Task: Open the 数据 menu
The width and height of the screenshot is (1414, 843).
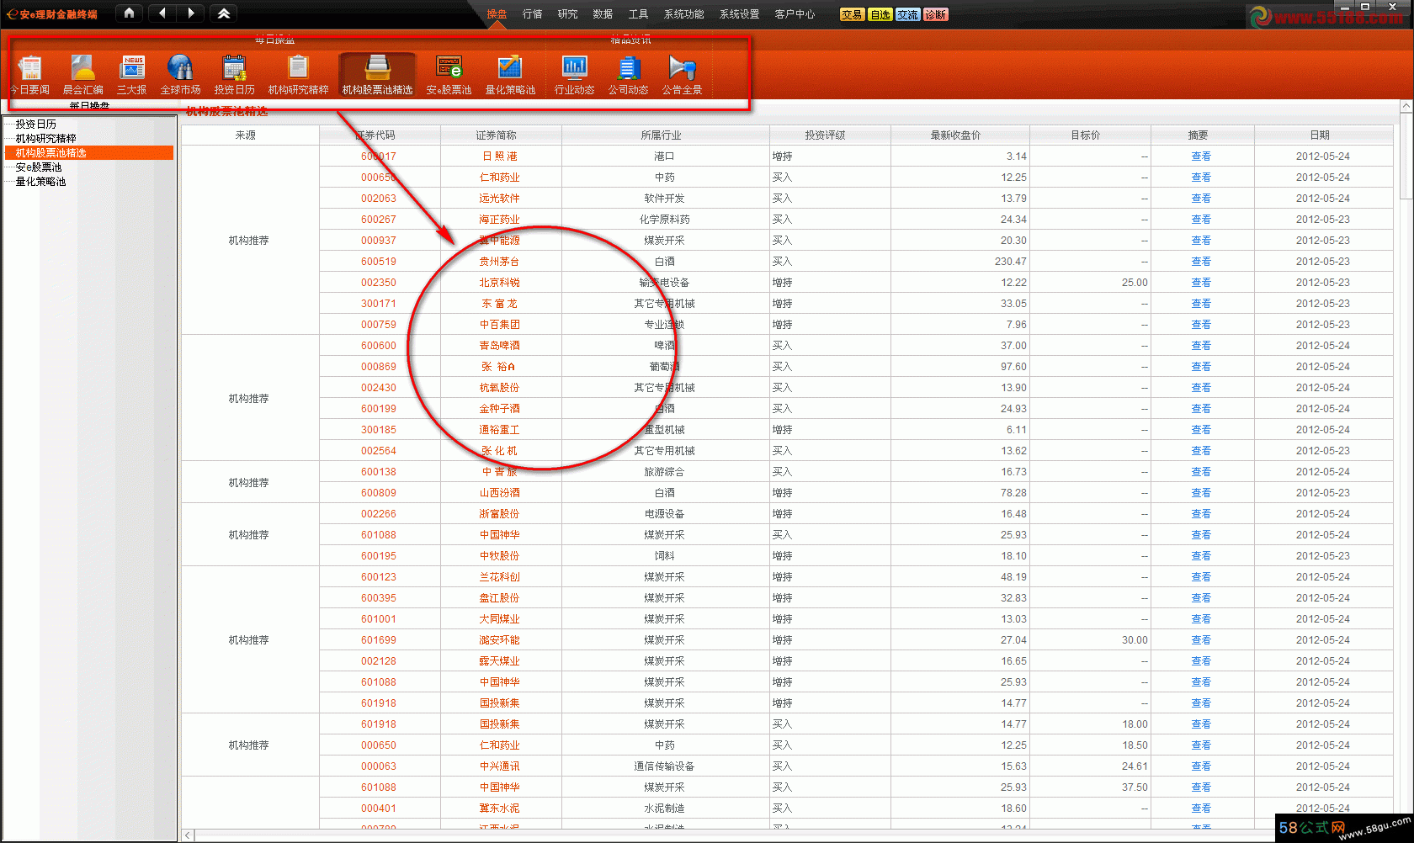Action: point(603,14)
